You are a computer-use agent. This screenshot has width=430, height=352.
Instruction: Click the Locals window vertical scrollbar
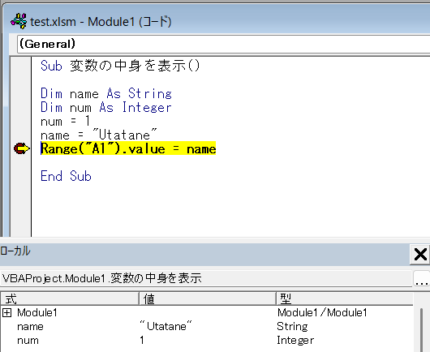[x=422, y=330]
